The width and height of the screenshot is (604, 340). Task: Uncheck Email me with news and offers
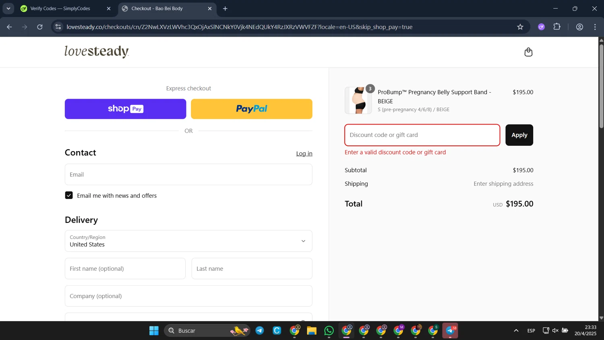coord(69,195)
